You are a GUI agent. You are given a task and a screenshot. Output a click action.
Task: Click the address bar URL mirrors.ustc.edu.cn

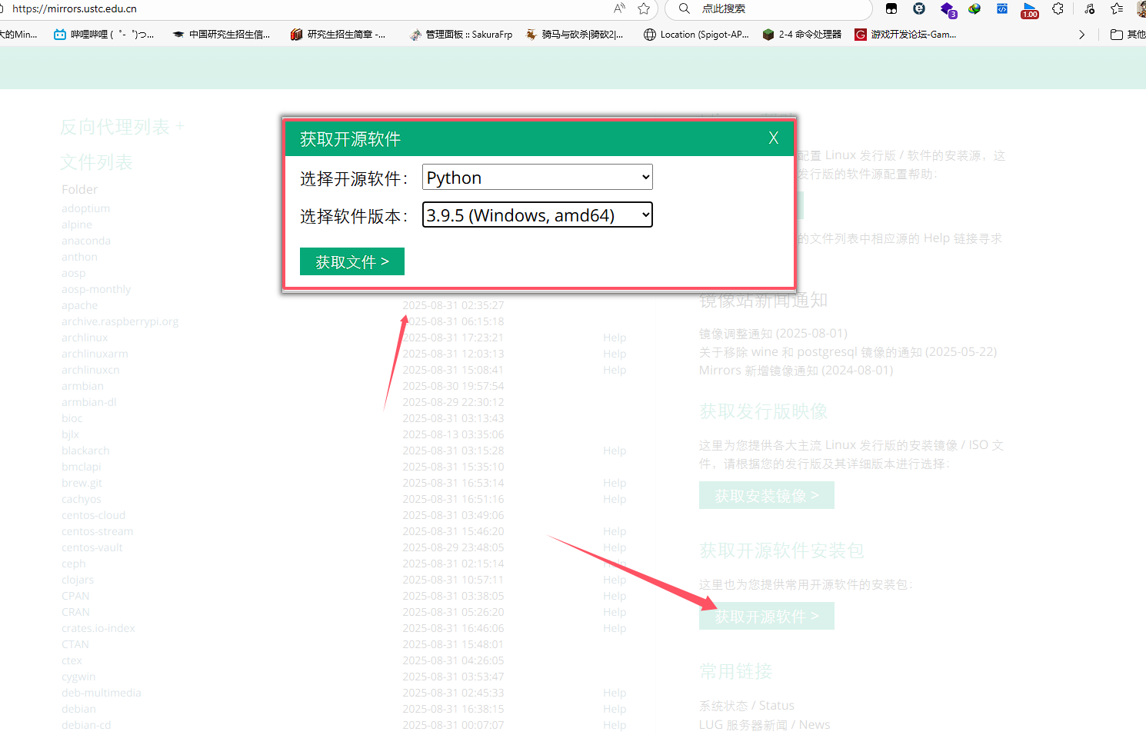[x=75, y=8]
